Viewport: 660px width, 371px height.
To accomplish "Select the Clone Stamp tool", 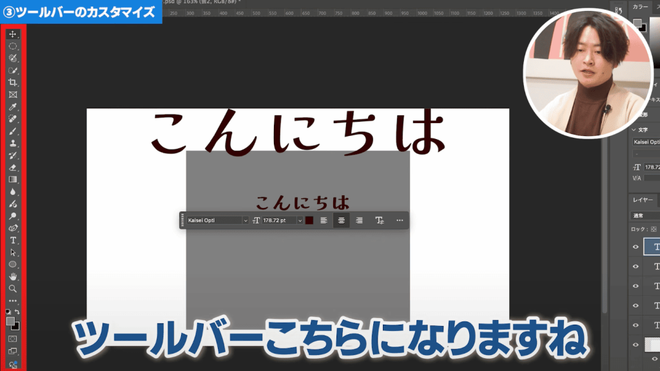I will click(x=13, y=144).
